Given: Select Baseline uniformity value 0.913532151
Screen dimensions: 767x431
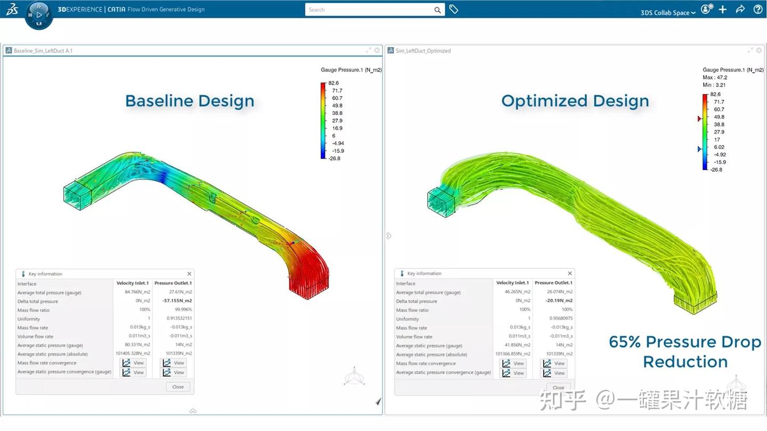Looking at the screenshot, I should 179,319.
